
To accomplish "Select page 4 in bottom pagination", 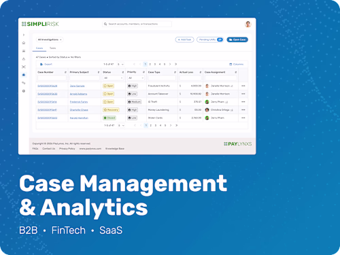I will click(160, 125).
